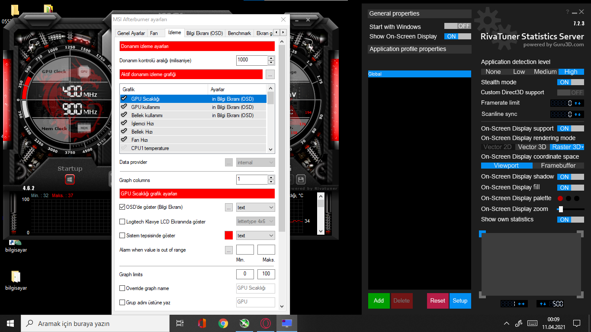Click the Reset profile button
Image resolution: width=591 pixels, height=332 pixels.
(437, 301)
